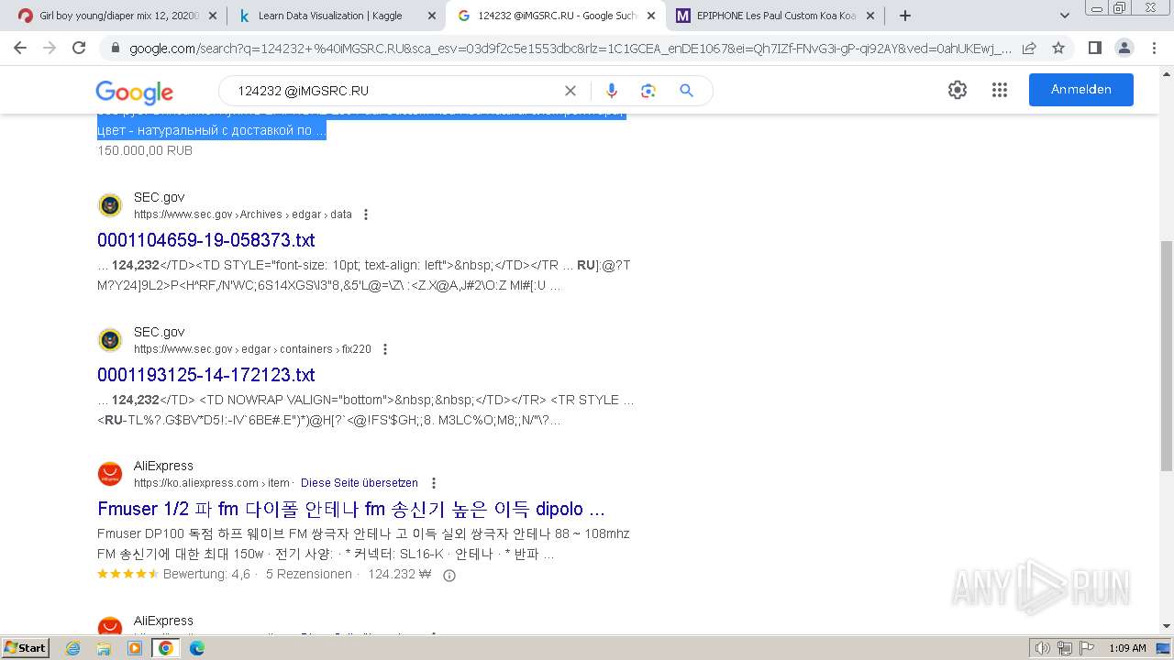Open Google quick settings gear
This screenshot has height=660, width=1174.
pyautogui.click(x=958, y=90)
